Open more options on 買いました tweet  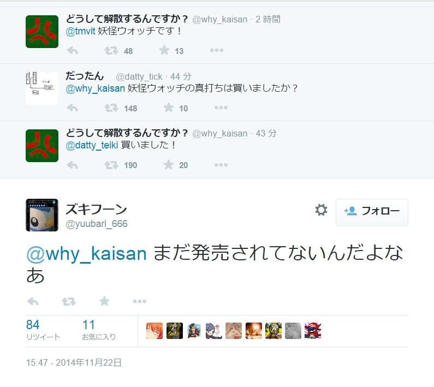pyautogui.click(x=221, y=165)
